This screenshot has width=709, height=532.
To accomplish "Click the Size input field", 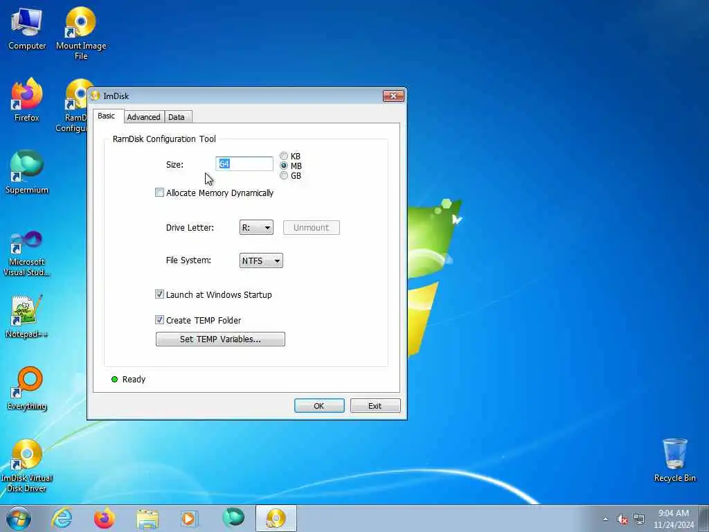I will (244, 163).
